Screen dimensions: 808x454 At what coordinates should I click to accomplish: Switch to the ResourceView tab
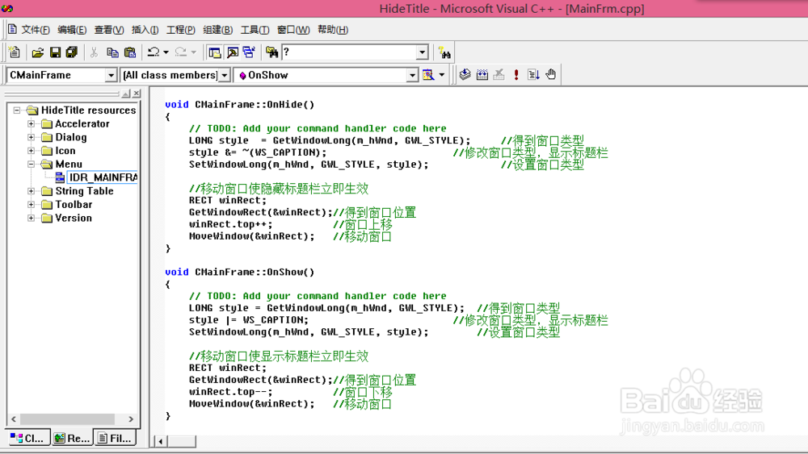(73, 438)
